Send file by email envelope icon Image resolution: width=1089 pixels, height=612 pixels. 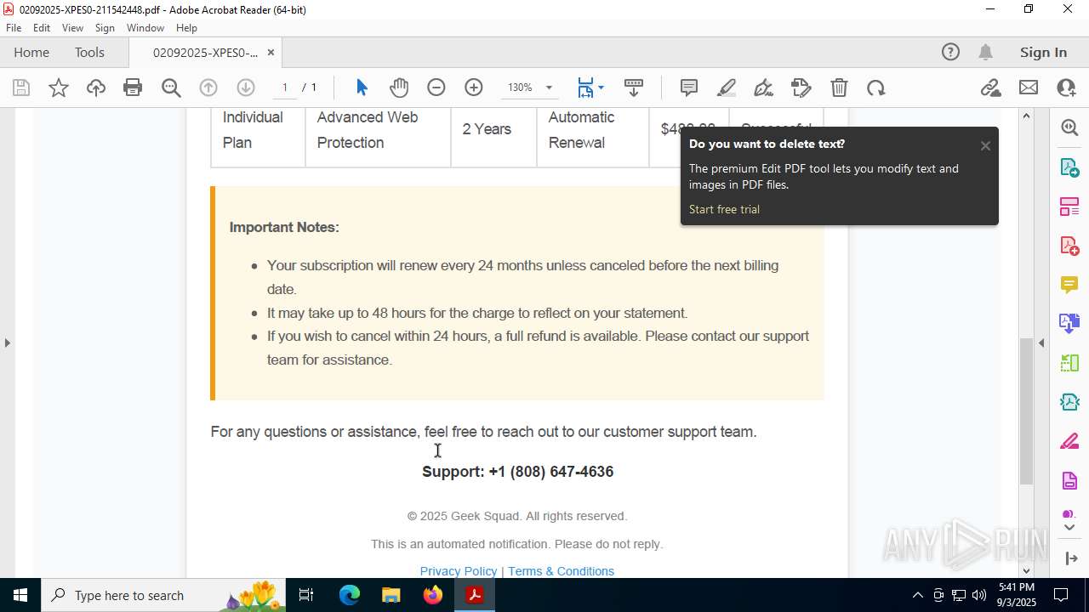tap(1029, 88)
